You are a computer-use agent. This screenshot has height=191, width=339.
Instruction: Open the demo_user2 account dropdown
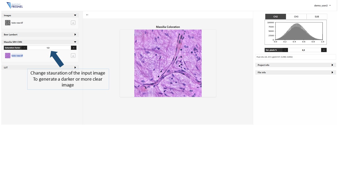click(322, 5)
